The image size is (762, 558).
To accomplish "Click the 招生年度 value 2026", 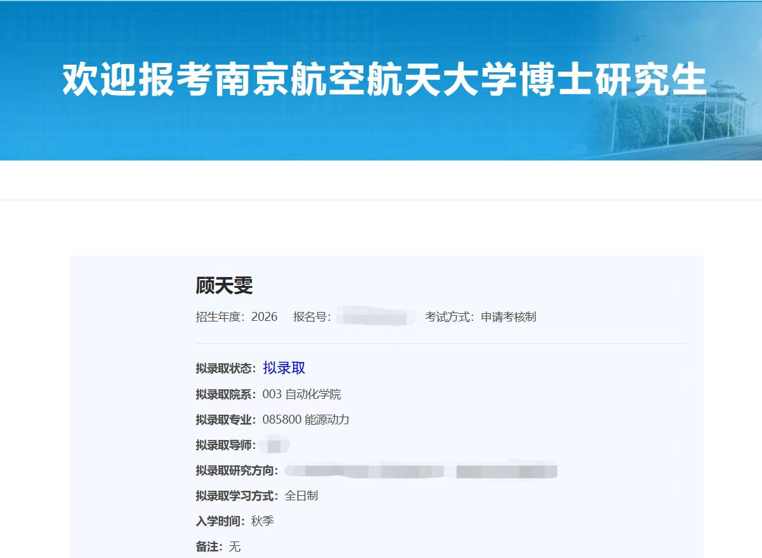I will click(x=265, y=316).
